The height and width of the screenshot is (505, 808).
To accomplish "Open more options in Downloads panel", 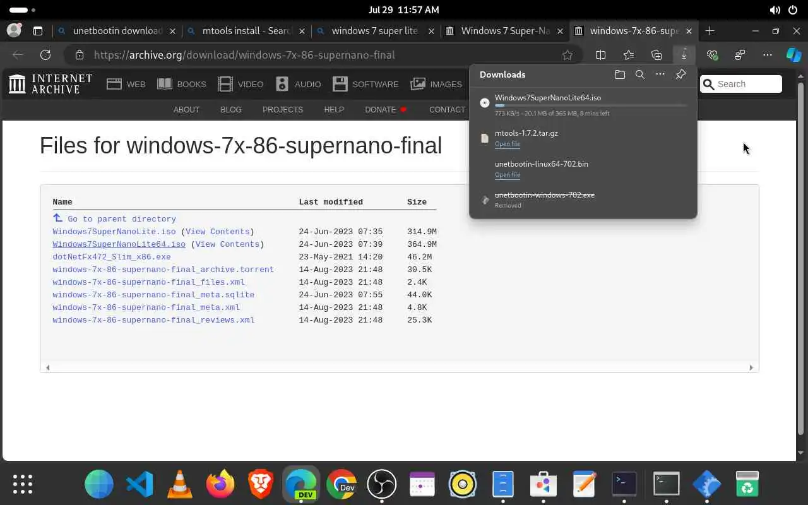I will (x=660, y=74).
